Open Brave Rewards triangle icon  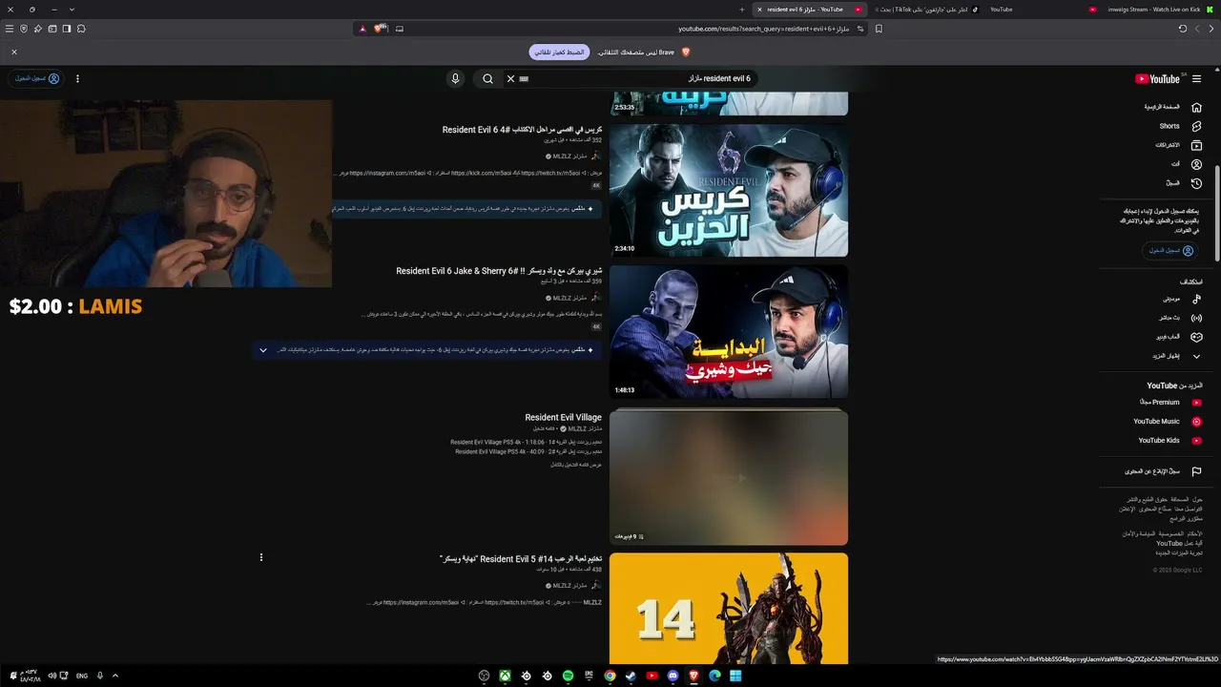point(362,29)
